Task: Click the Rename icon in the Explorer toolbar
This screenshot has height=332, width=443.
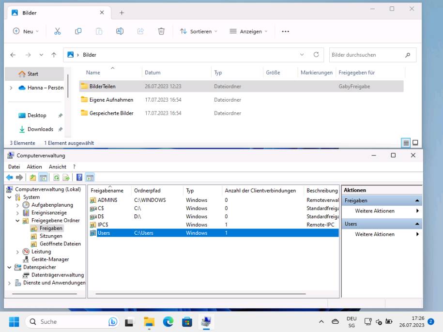Action: (x=119, y=31)
